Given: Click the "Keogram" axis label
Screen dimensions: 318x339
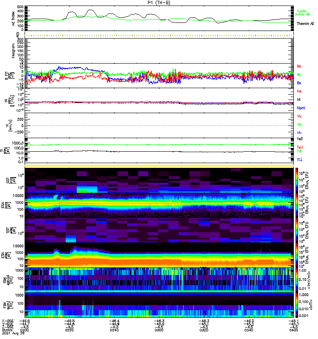Looking at the screenshot, I should tap(14, 51).
